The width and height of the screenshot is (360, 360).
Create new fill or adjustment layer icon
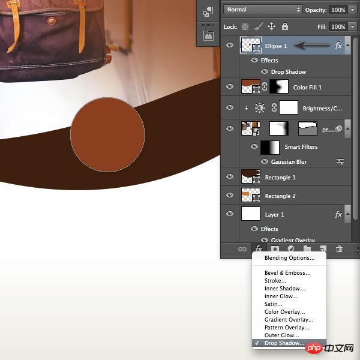(x=291, y=249)
